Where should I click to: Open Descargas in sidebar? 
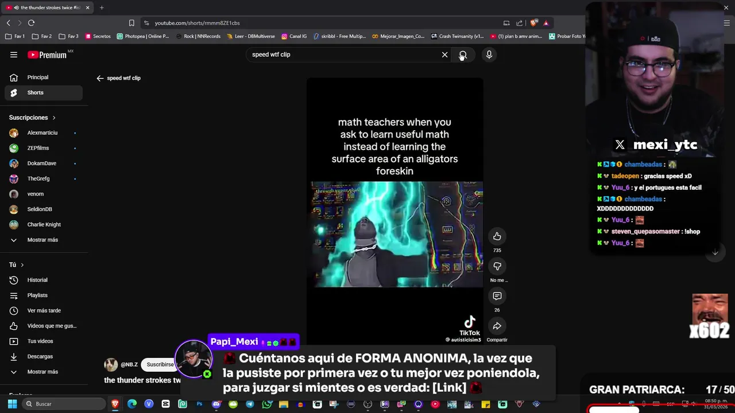44,356
